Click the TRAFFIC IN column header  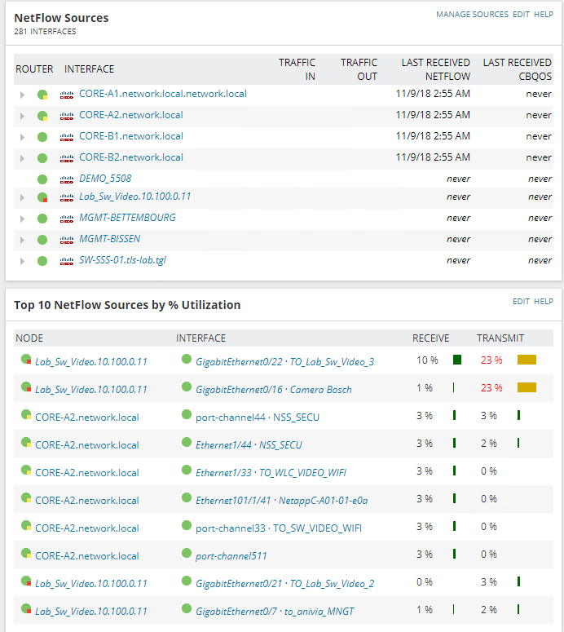[x=297, y=69]
